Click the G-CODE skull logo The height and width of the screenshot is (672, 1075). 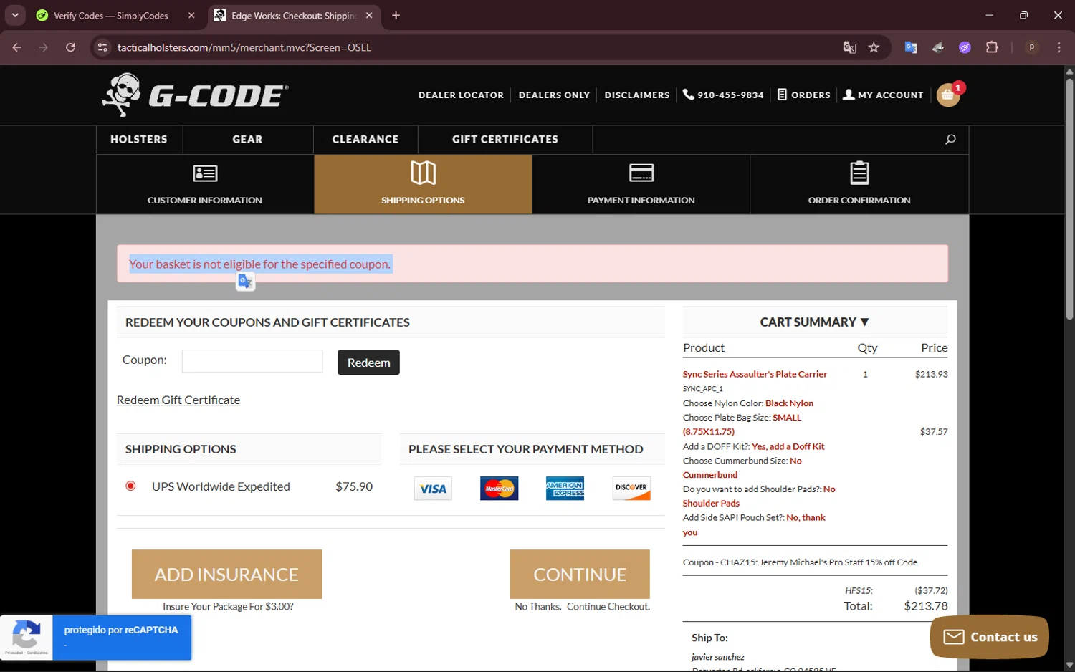point(195,95)
